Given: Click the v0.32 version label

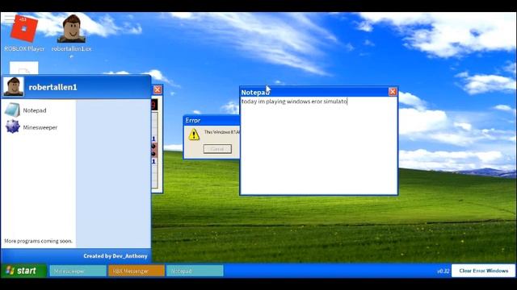Looking at the screenshot, I should click(x=443, y=271).
